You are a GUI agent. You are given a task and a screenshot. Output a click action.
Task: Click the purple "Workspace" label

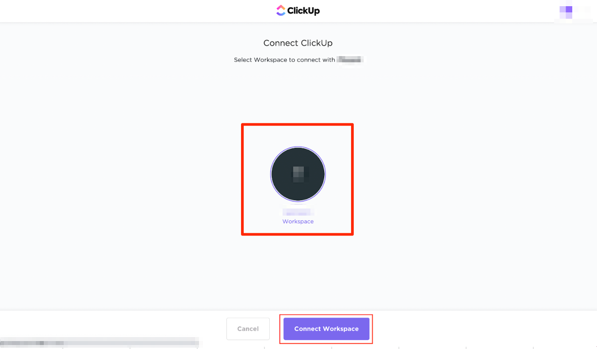click(298, 222)
